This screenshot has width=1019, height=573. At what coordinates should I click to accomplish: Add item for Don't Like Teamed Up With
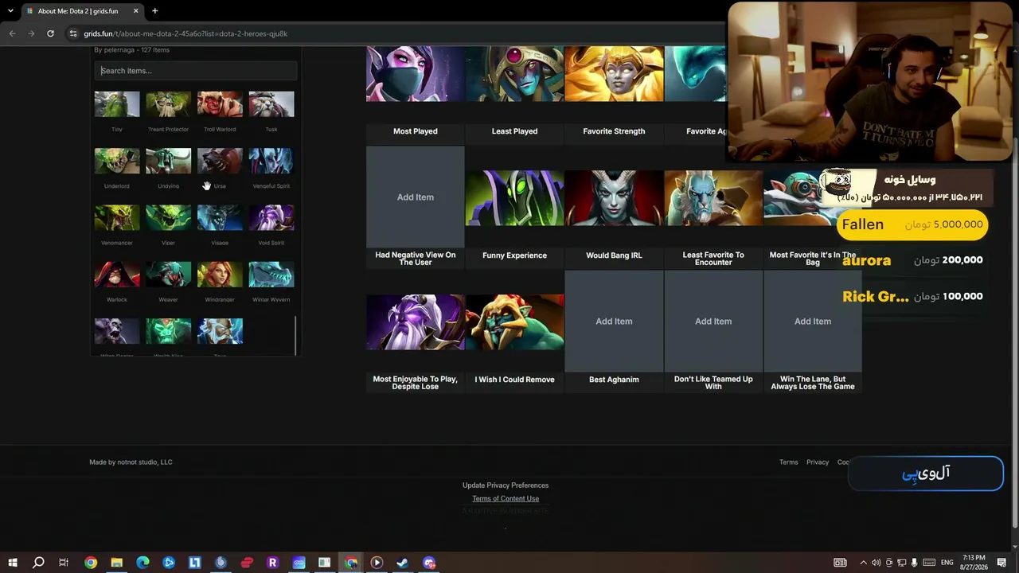click(x=713, y=322)
